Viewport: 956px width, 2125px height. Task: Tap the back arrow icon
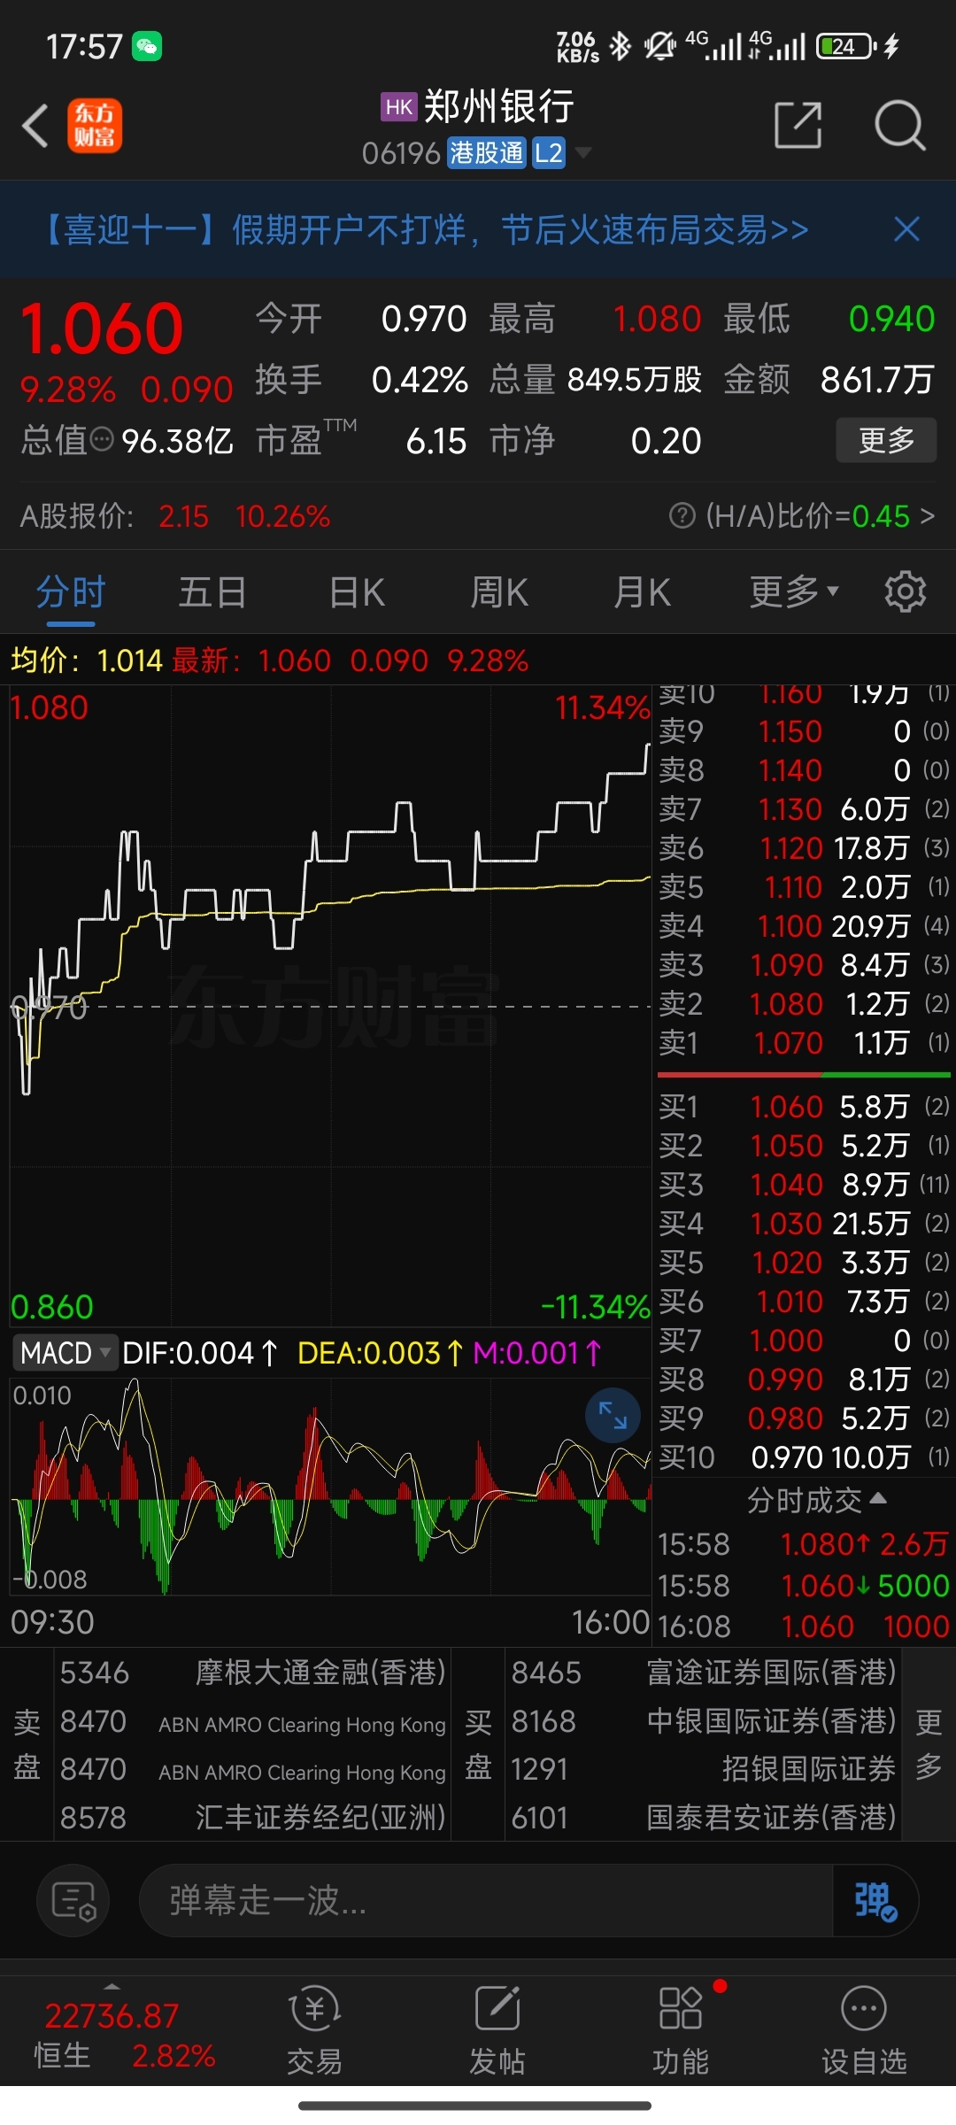[35, 126]
